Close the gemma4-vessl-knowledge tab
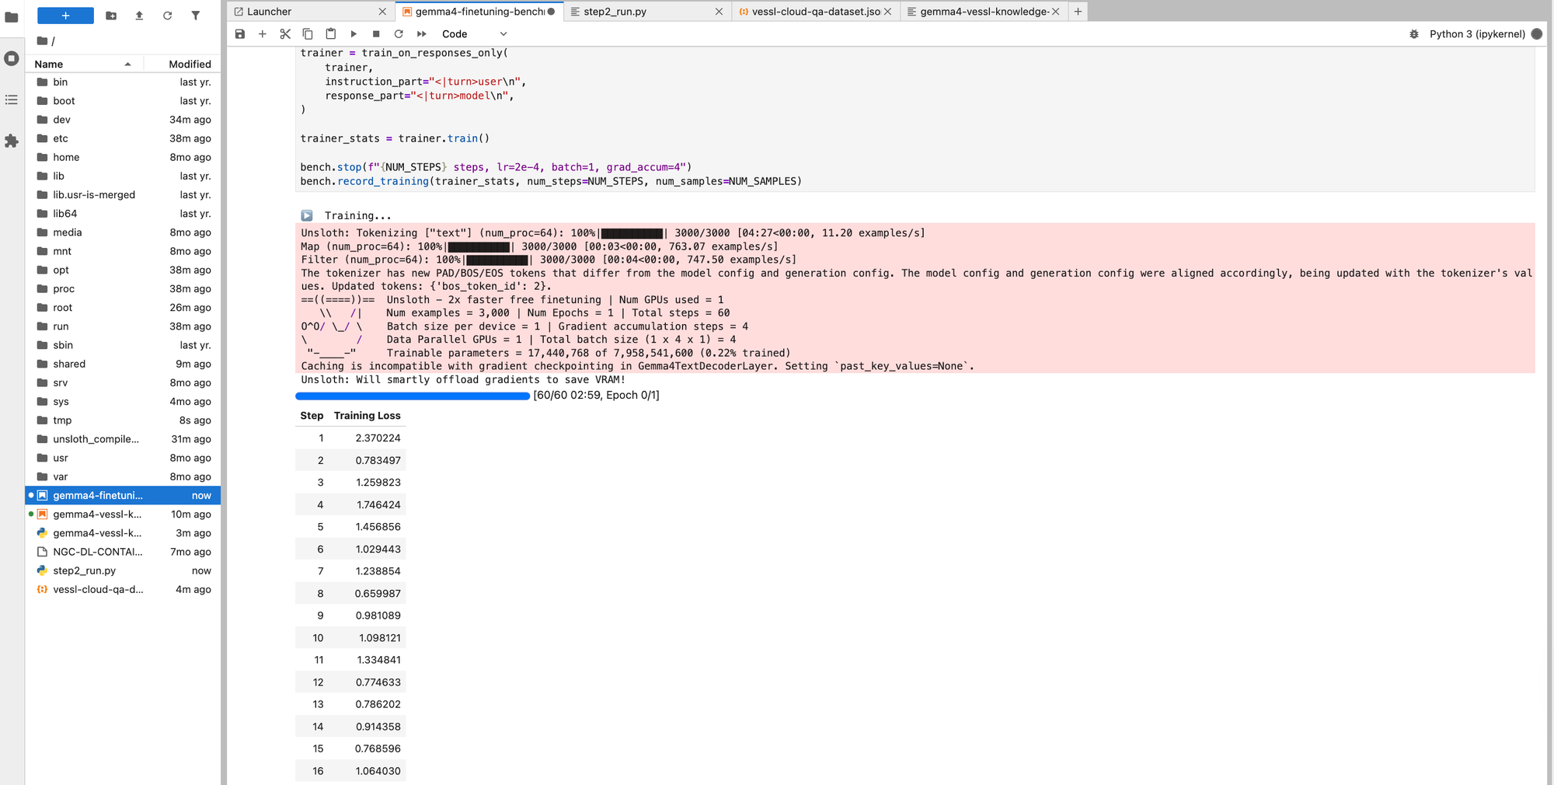 point(1056,12)
